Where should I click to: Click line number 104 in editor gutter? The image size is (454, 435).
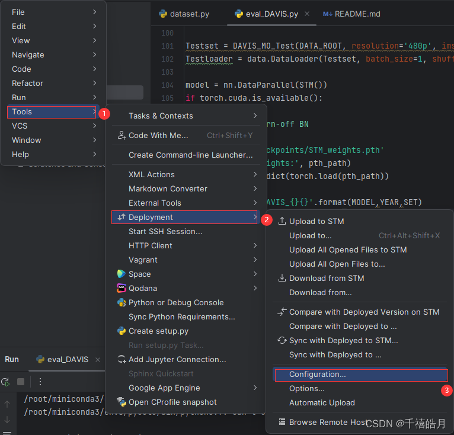(x=167, y=85)
